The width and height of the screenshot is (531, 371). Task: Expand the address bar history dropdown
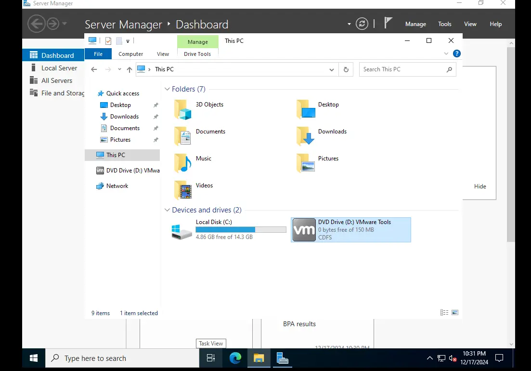[332, 69]
